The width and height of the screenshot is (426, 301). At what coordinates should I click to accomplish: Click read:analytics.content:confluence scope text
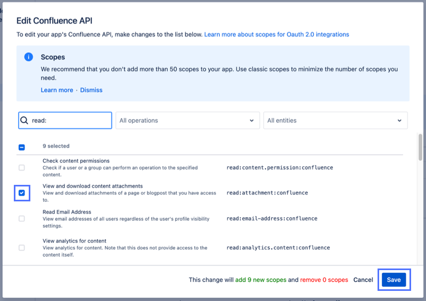(x=278, y=247)
